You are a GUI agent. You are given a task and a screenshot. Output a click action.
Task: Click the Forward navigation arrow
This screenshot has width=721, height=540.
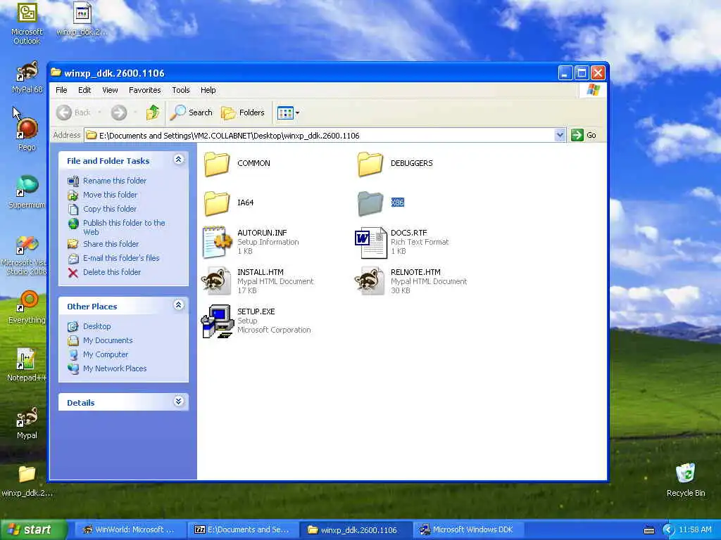[118, 112]
